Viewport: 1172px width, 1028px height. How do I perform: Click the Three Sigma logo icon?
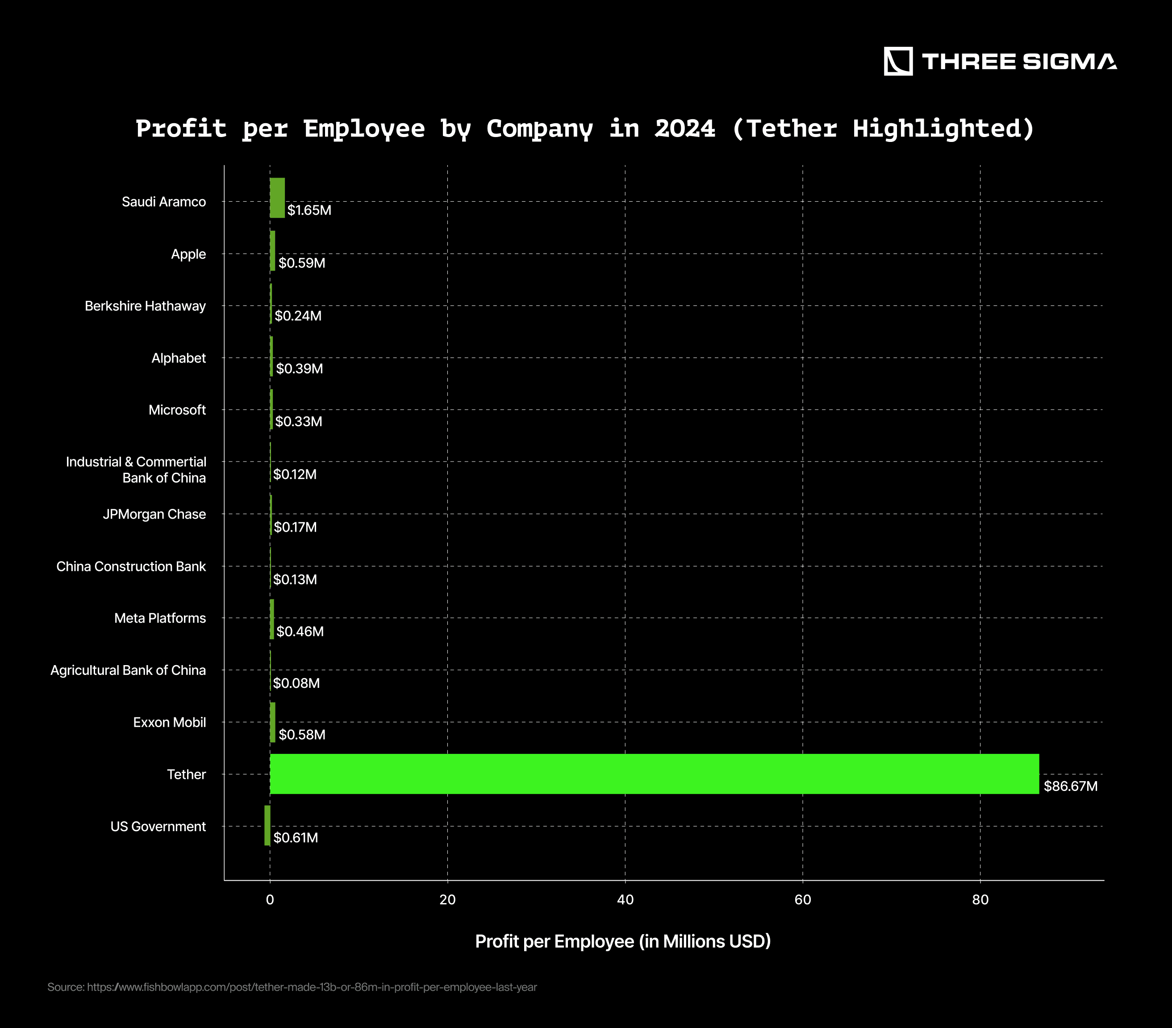[898, 61]
